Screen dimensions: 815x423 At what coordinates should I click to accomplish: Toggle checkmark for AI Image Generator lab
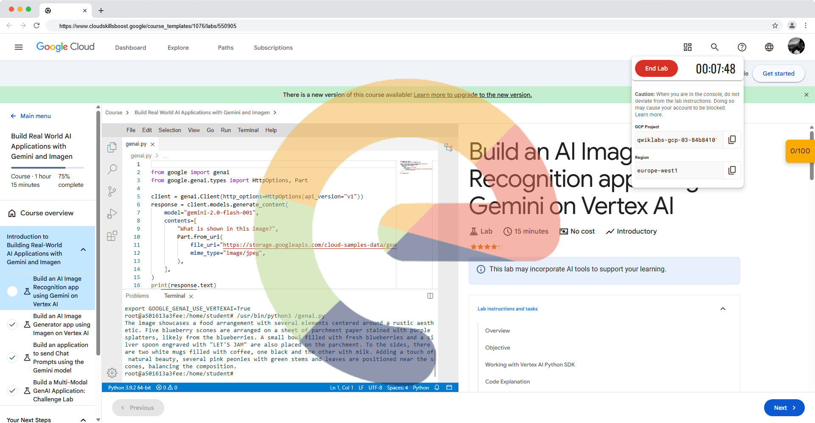pos(13,324)
